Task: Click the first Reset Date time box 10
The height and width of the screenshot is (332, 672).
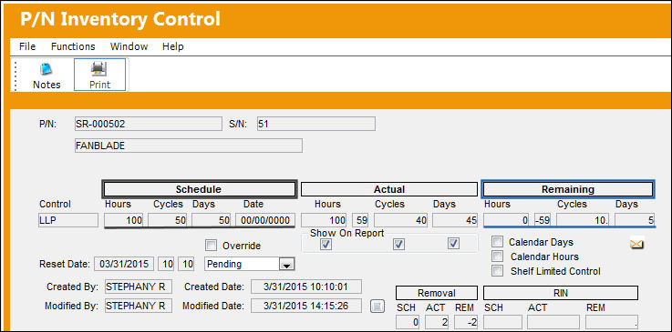Action: coord(166,264)
